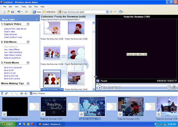Open the Clip menu
178x127 pixels.
click(30, 7)
